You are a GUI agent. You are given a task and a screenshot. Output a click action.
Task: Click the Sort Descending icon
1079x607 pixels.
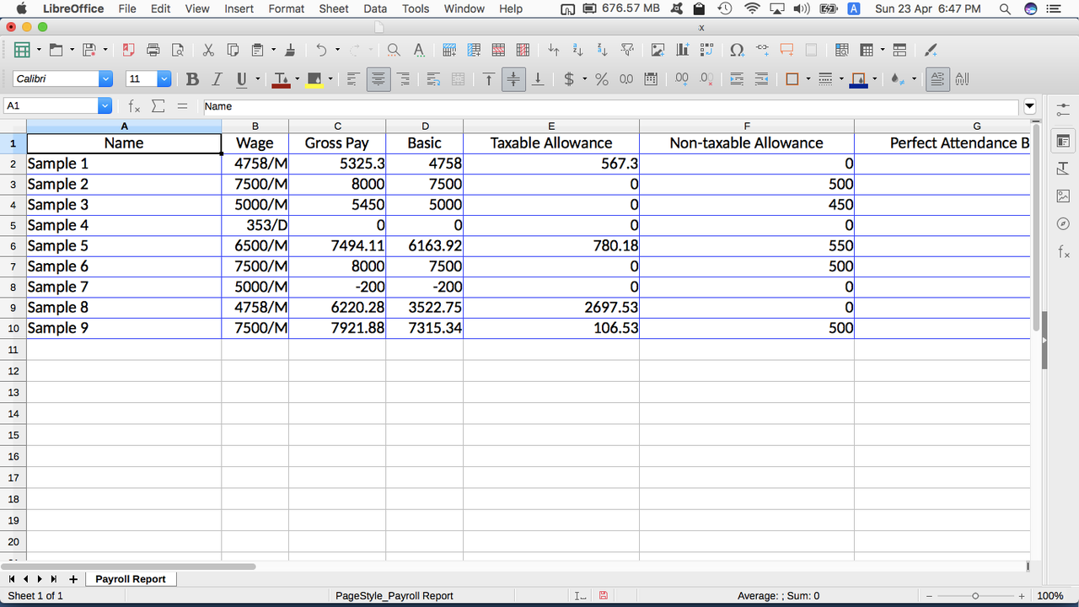(602, 50)
